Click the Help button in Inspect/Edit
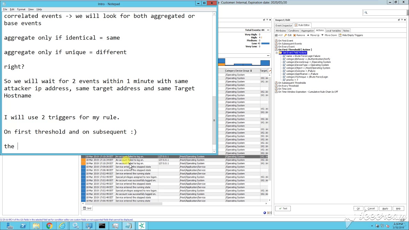 pos(398,209)
